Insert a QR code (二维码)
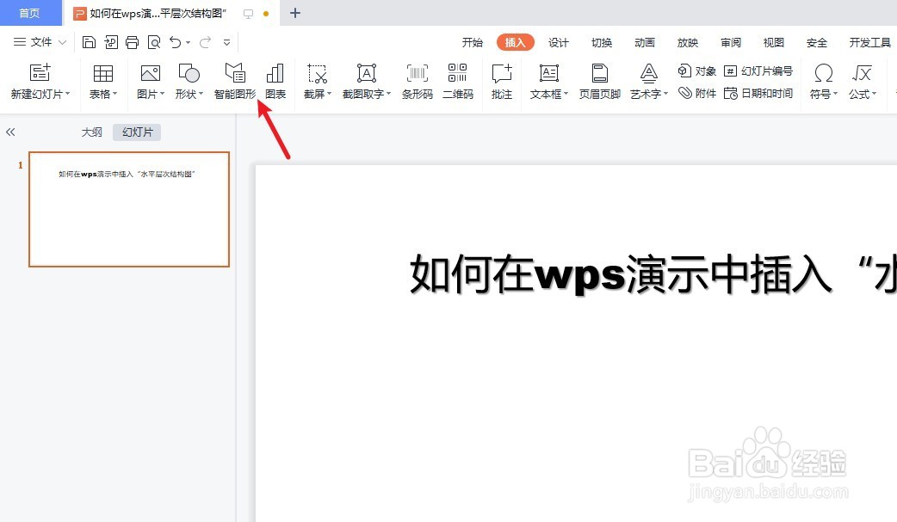Image resolution: width=897 pixels, height=522 pixels. (458, 81)
